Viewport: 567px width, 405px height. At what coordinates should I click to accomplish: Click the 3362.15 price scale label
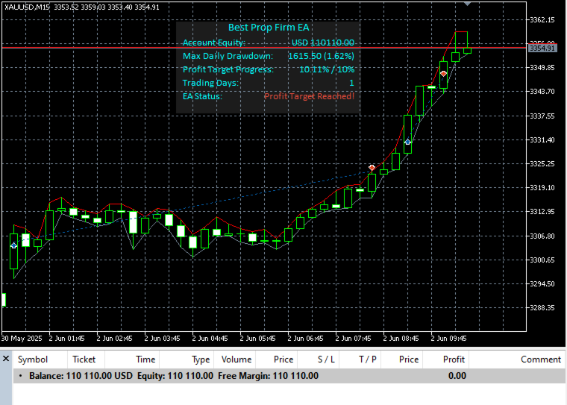tap(542, 20)
